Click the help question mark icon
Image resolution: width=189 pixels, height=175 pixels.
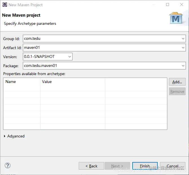click(x=8, y=165)
